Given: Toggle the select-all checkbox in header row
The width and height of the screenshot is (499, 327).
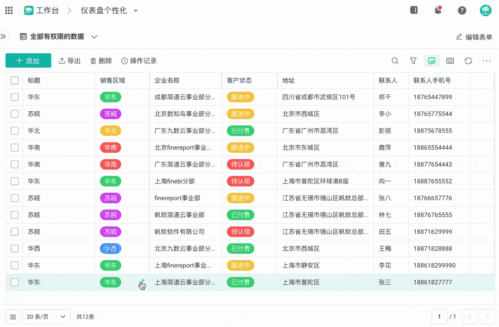Looking at the screenshot, I should click(x=15, y=80).
